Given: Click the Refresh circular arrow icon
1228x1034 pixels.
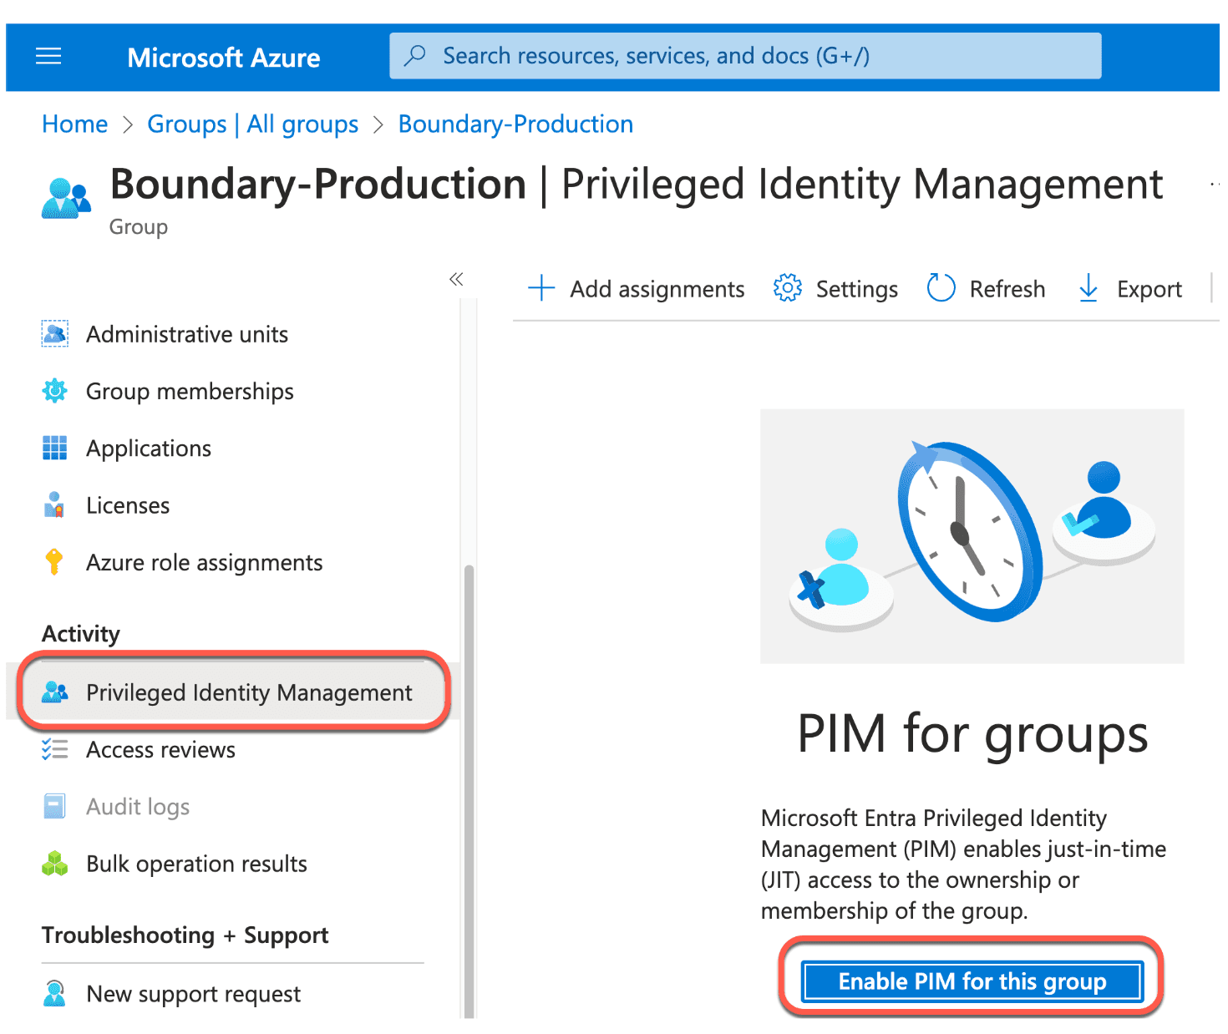Looking at the screenshot, I should [941, 288].
